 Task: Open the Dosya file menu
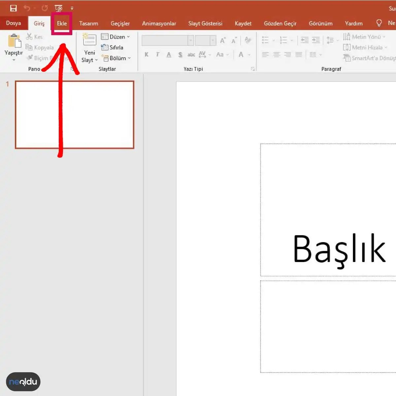coord(14,23)
